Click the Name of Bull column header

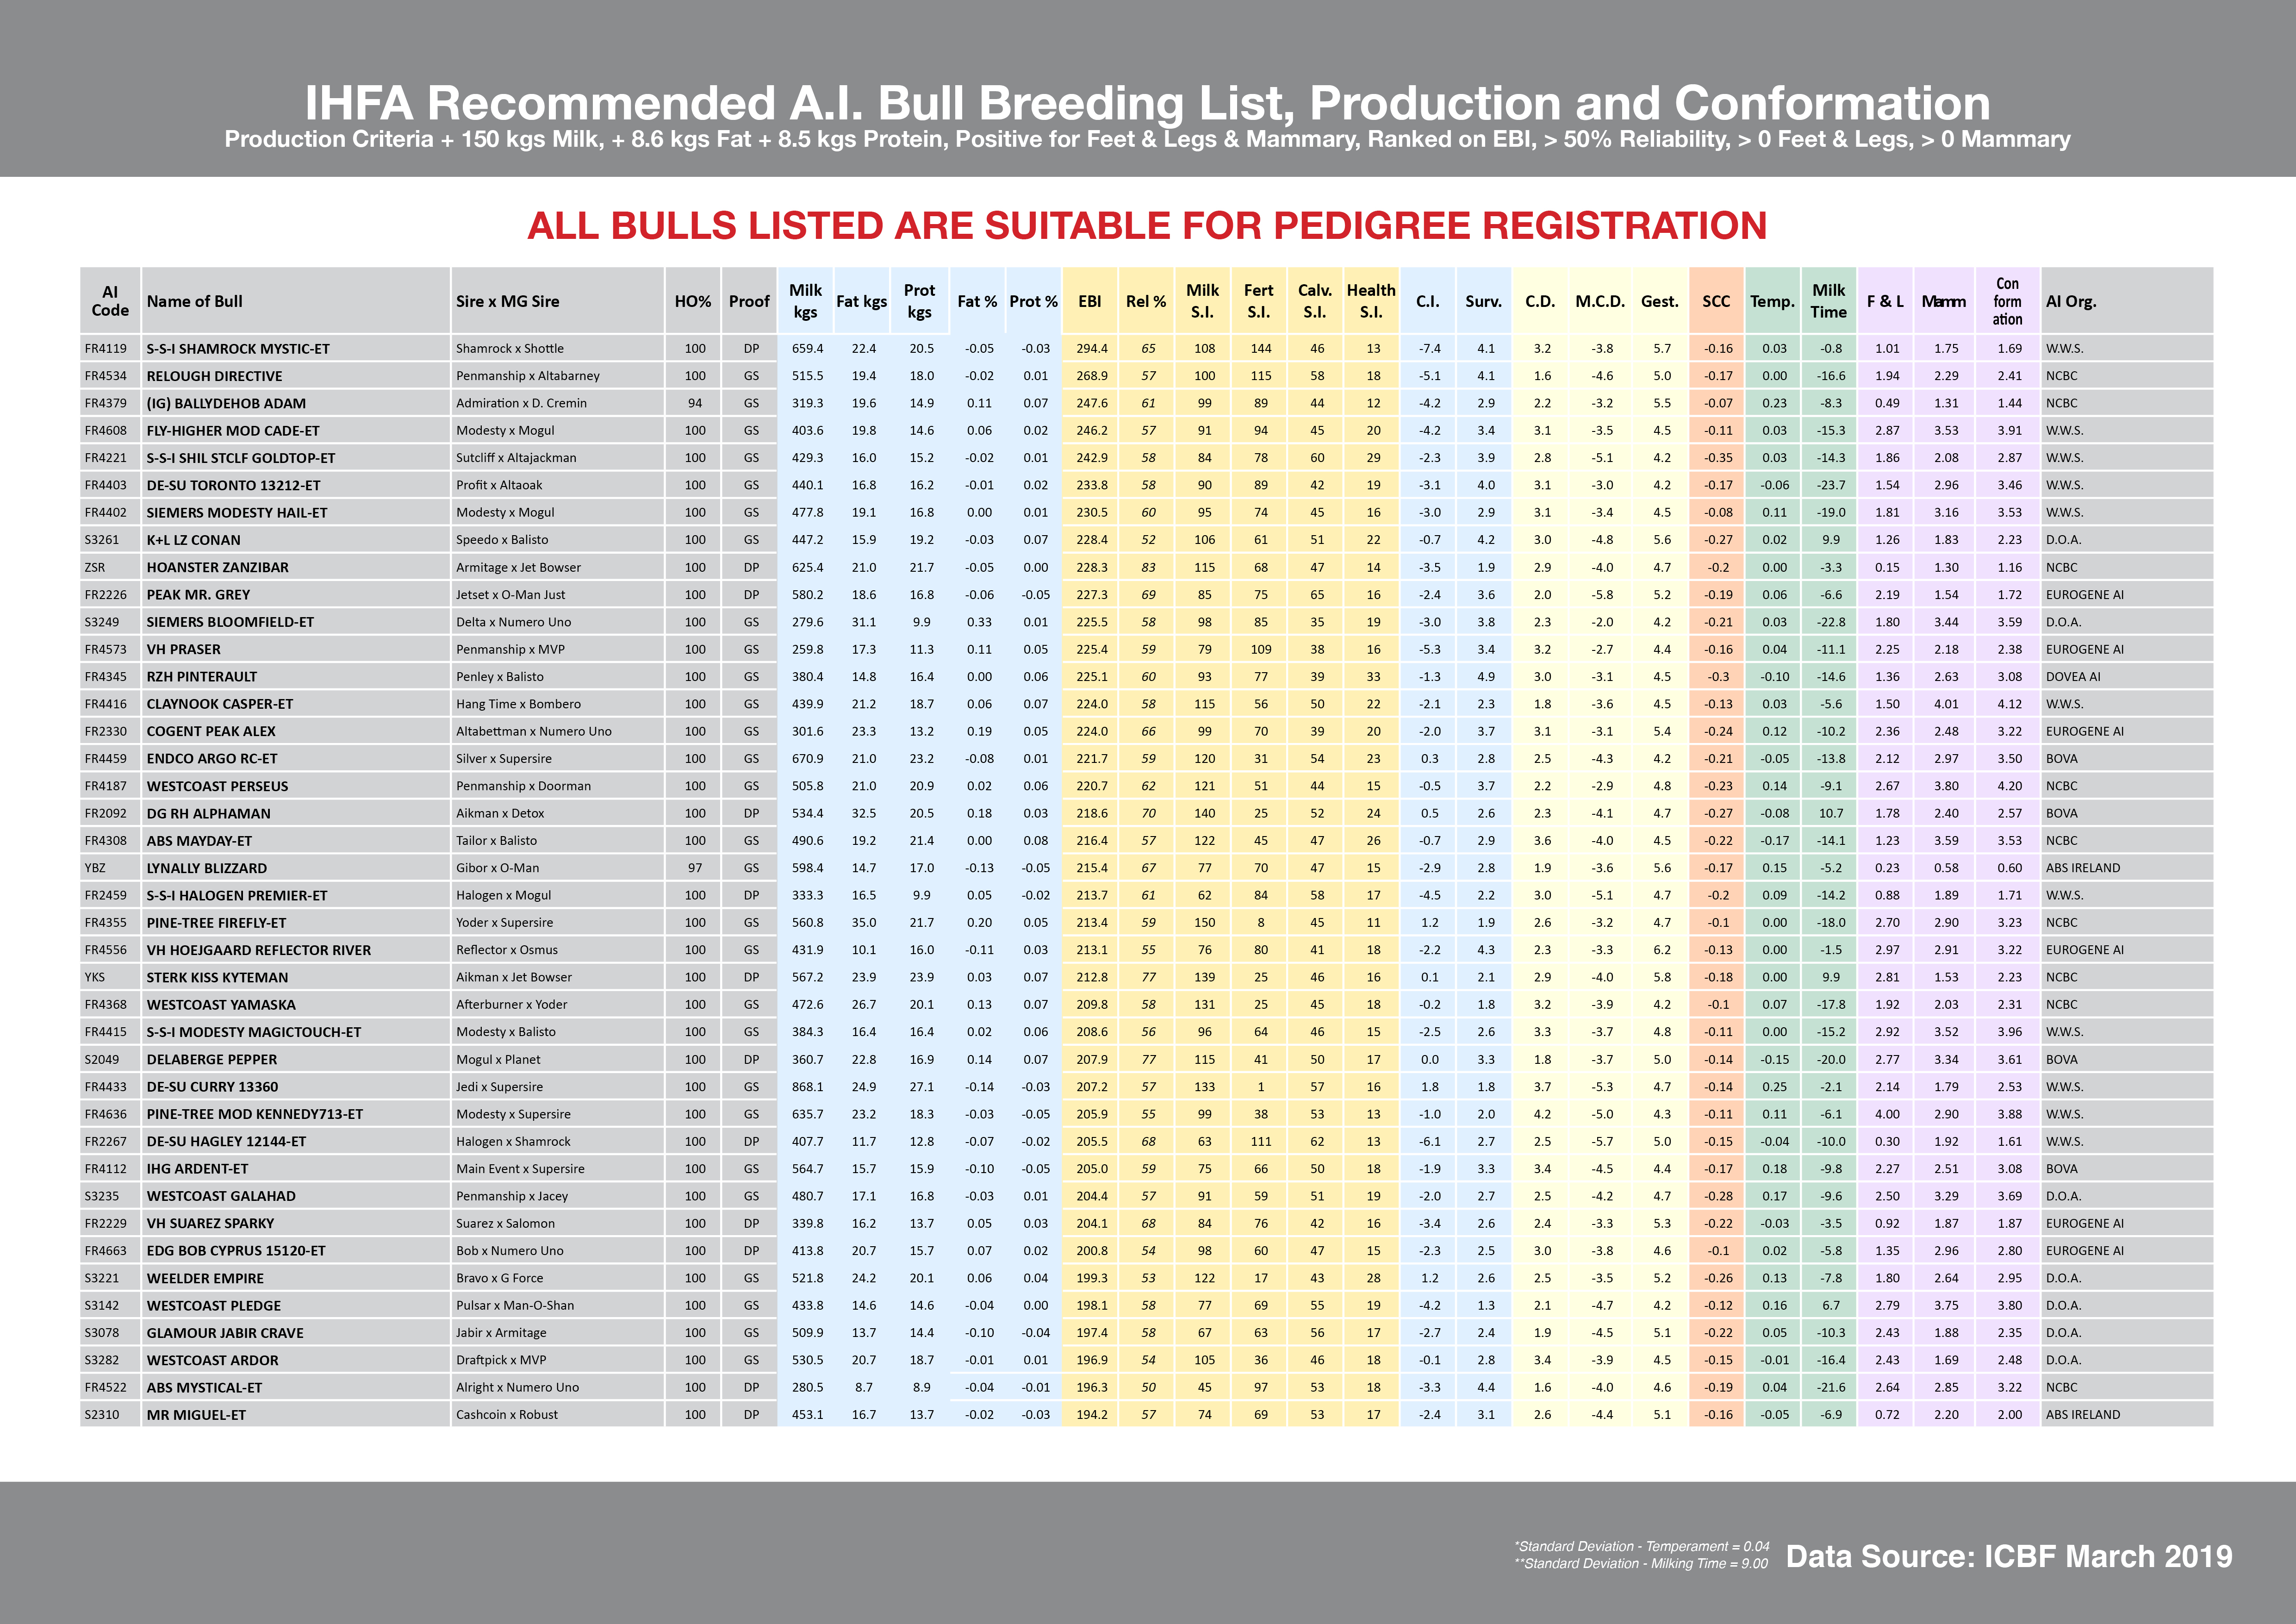[195, 301]
